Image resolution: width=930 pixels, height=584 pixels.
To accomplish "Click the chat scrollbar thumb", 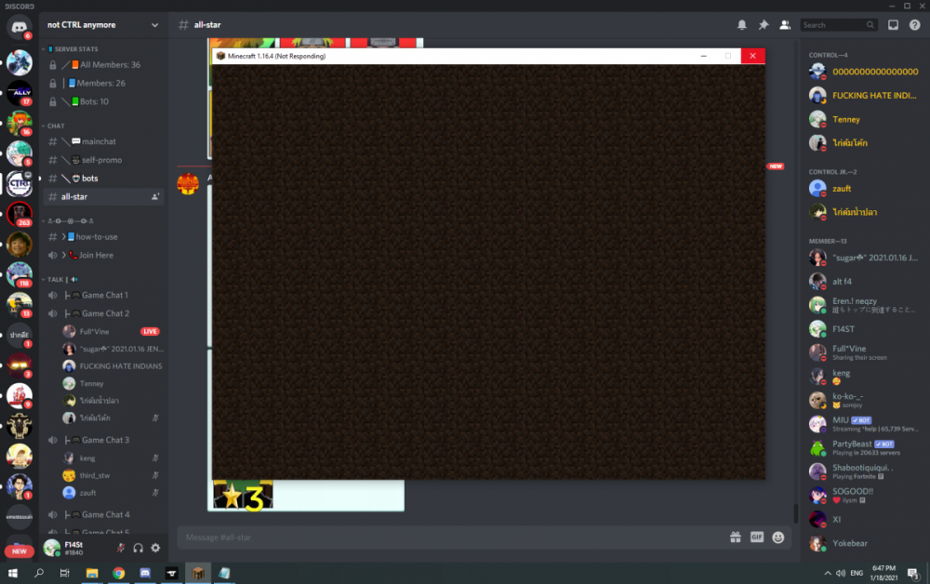I will click(794, 512).
